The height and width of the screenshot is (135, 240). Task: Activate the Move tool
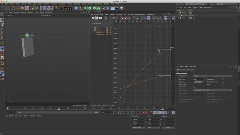click(x=18, y=8)
